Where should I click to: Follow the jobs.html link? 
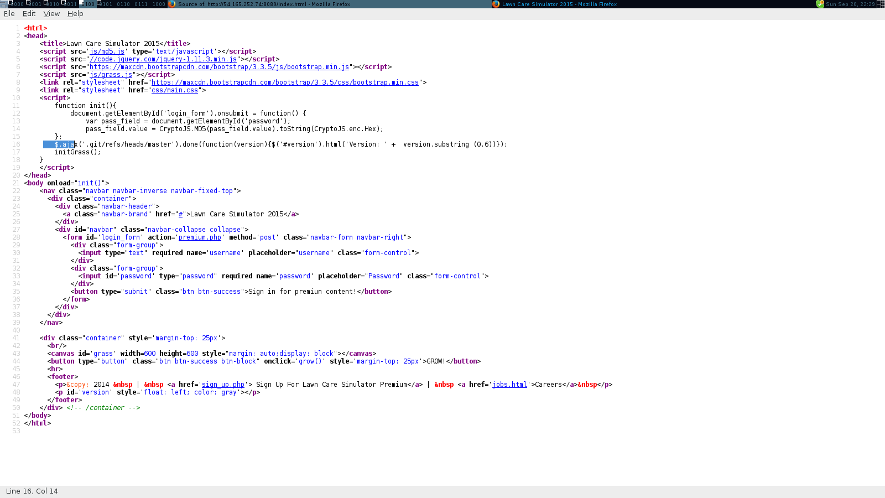[509, 385]
